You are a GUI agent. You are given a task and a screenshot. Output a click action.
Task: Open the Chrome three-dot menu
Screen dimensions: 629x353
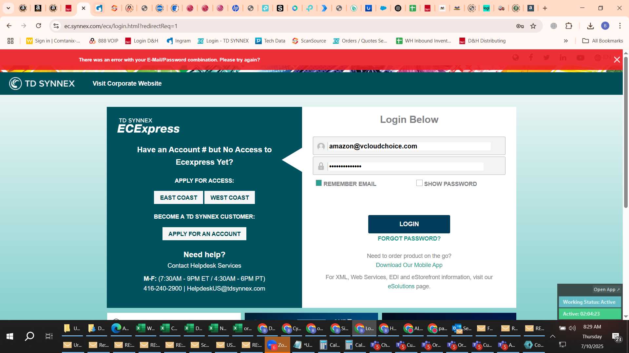pyautogui.click(x=620, y=26)
